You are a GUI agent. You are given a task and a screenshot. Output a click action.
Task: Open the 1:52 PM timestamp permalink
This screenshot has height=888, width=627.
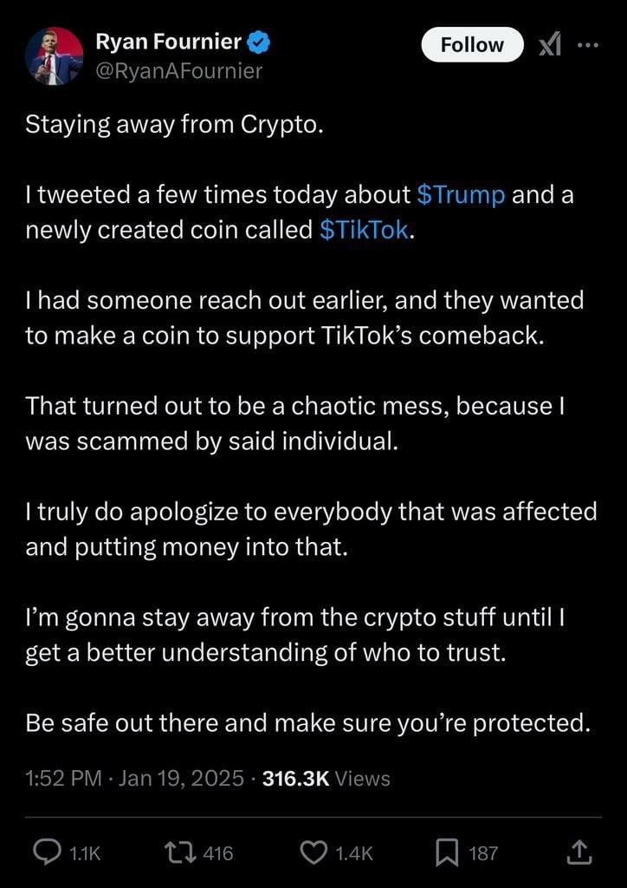click(64, 779)
